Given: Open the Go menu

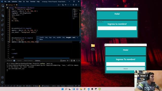Looking at the screenshot, I should click(24, 2).
